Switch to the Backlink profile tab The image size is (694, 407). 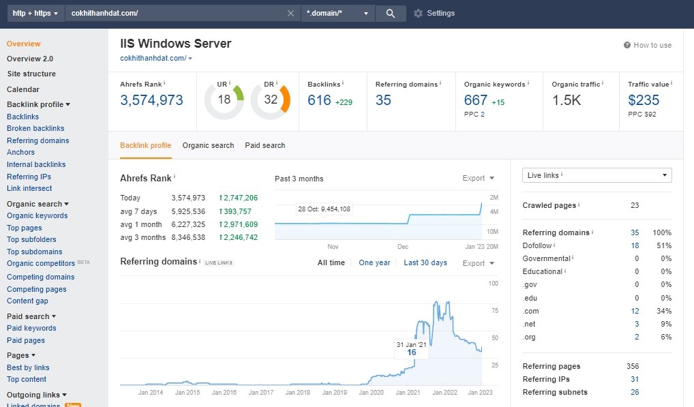pos(146,145)
